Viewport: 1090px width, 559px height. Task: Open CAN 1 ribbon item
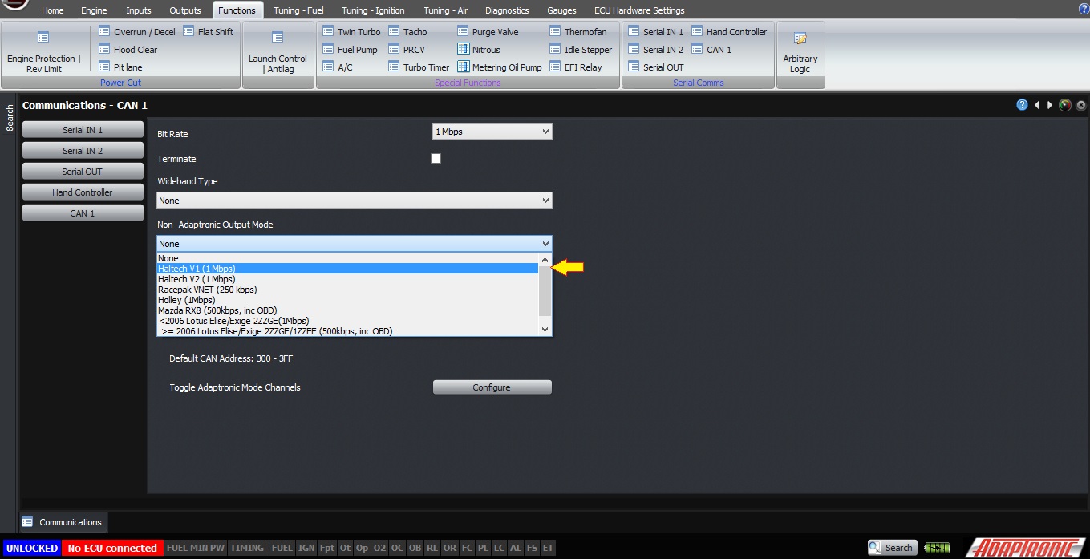click(x=711, y=50)
